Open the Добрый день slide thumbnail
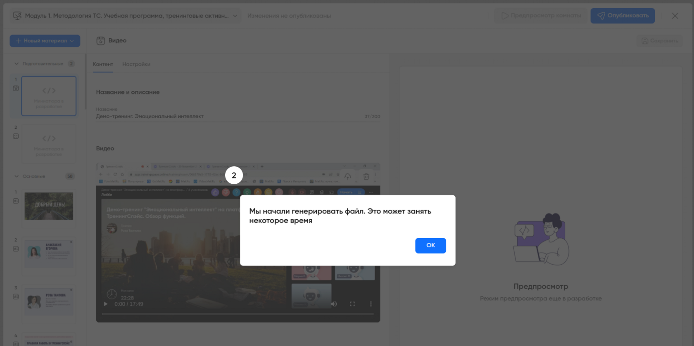694x346 pixels. (49, 206)
